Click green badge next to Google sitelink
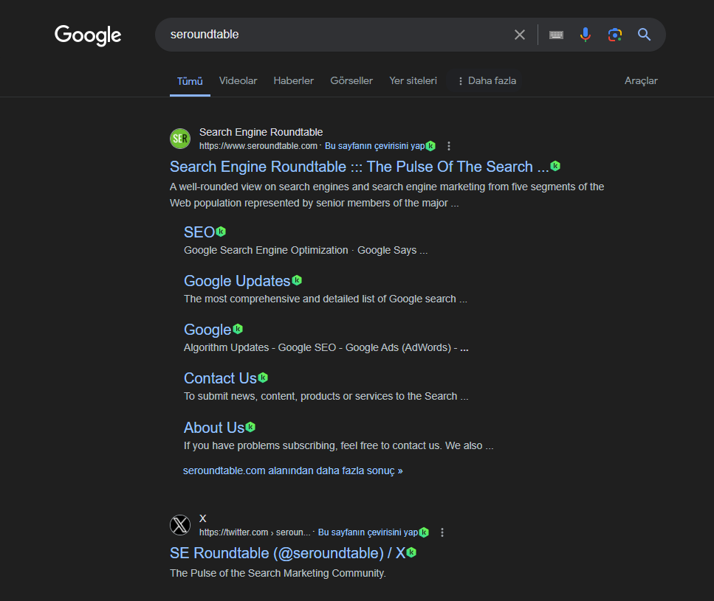714x601 pixels. [238, 329]
